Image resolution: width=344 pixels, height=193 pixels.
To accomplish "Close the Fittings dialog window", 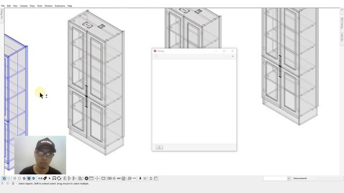I will [232, 51].
